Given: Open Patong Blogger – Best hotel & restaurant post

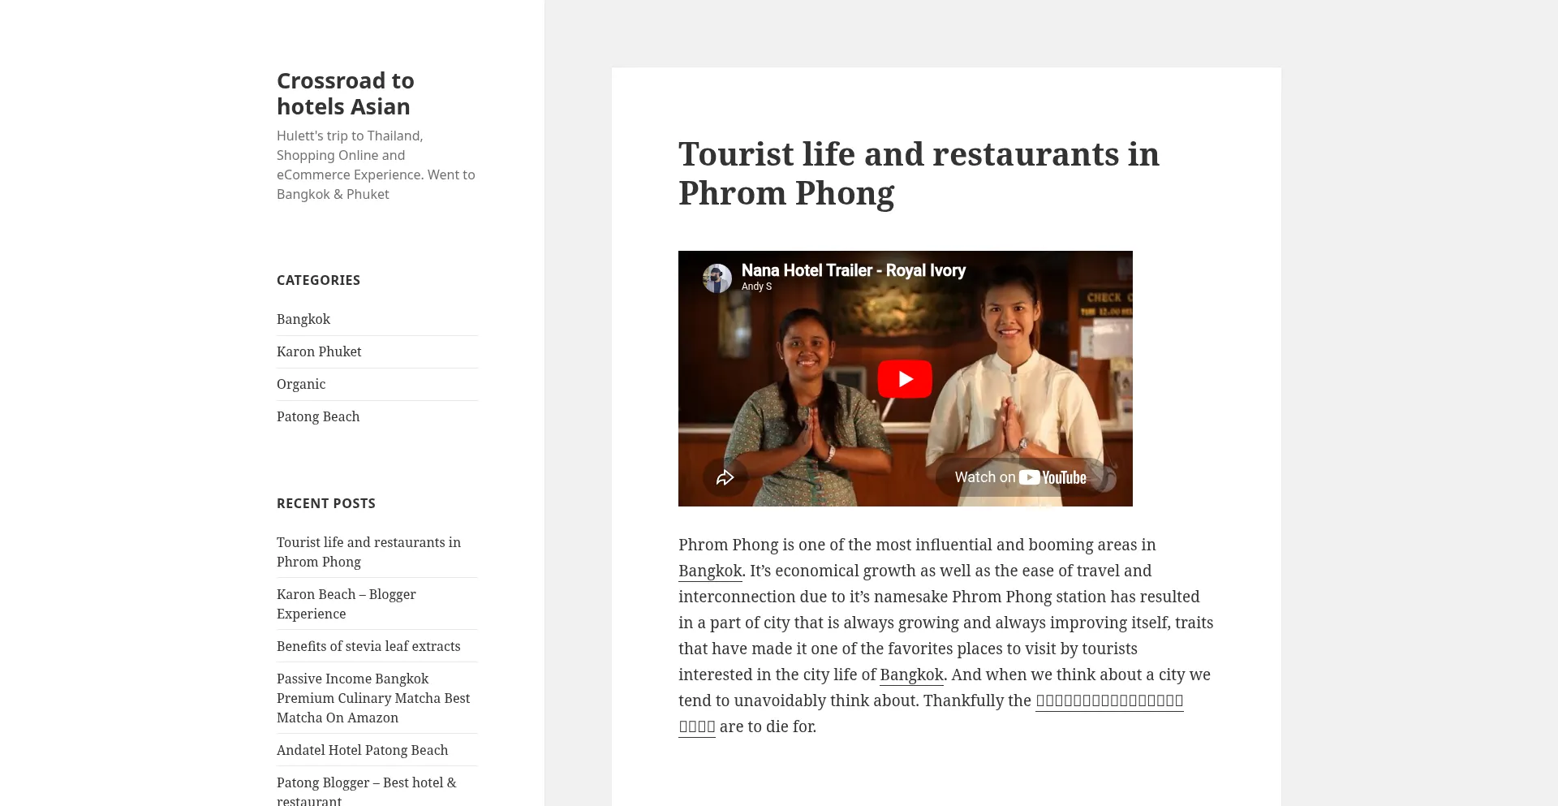Looking at the screenshot, I should click(367, 791).
